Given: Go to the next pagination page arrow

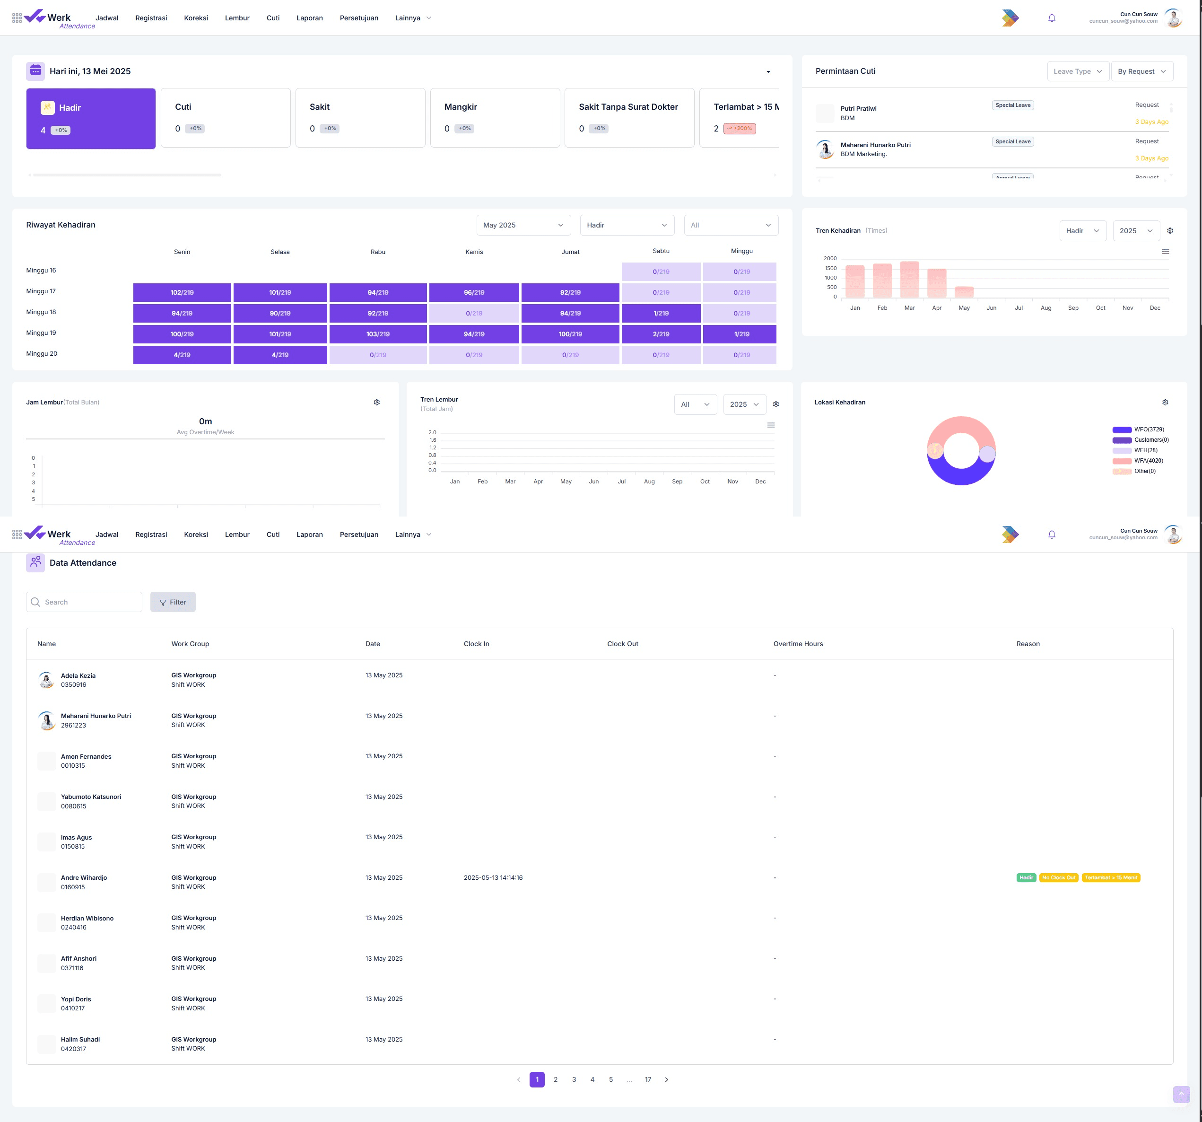Looking at the screenshot, I should (x=666, y=1079).
